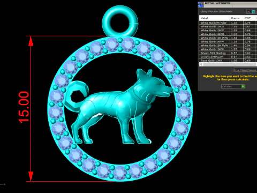This screenshot has height=193, width=257.
Task: Click the 0.94 DWT cell
Action: click(x=249, y=46)
